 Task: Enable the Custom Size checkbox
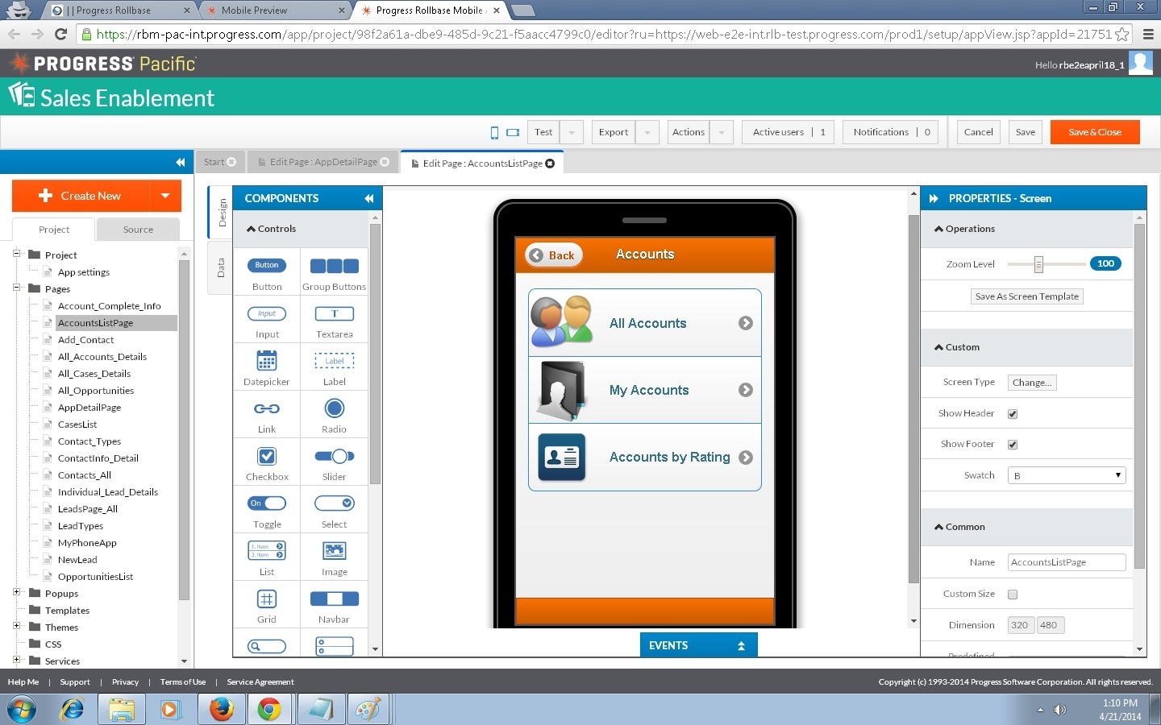1013,594
